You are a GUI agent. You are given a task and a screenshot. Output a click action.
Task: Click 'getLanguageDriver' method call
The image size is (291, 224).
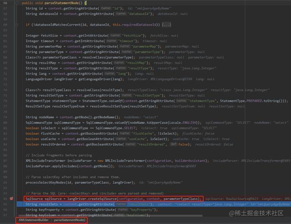click(x=95, y=79)
